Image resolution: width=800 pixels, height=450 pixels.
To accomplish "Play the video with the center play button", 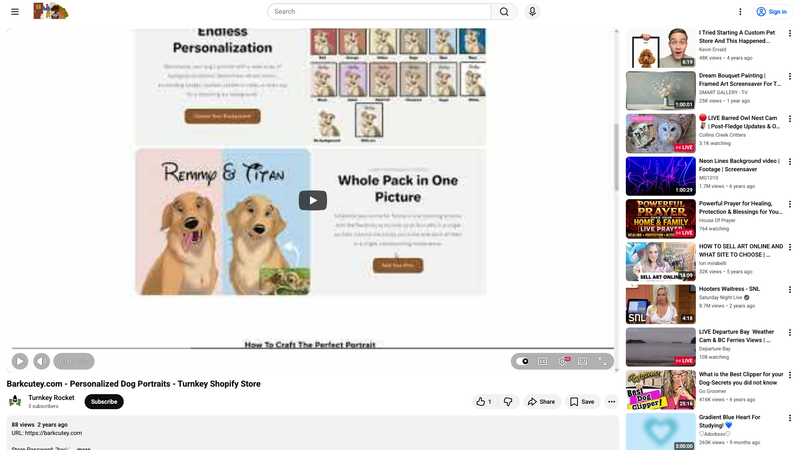I will (x=313, y=200).
